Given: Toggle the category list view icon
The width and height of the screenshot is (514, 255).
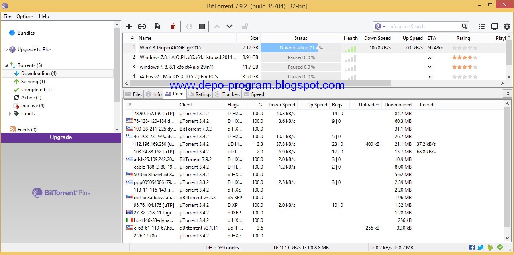Looking at the screenshot, I should pyautogui.click(x=482, y=27).
